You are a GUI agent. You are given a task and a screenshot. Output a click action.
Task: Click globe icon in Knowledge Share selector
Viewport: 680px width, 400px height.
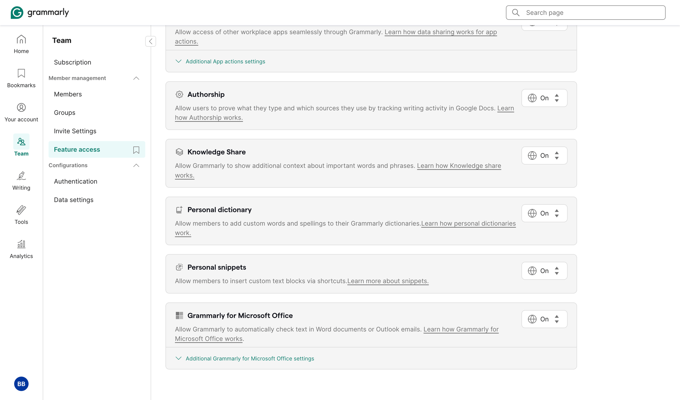(532, 156)
